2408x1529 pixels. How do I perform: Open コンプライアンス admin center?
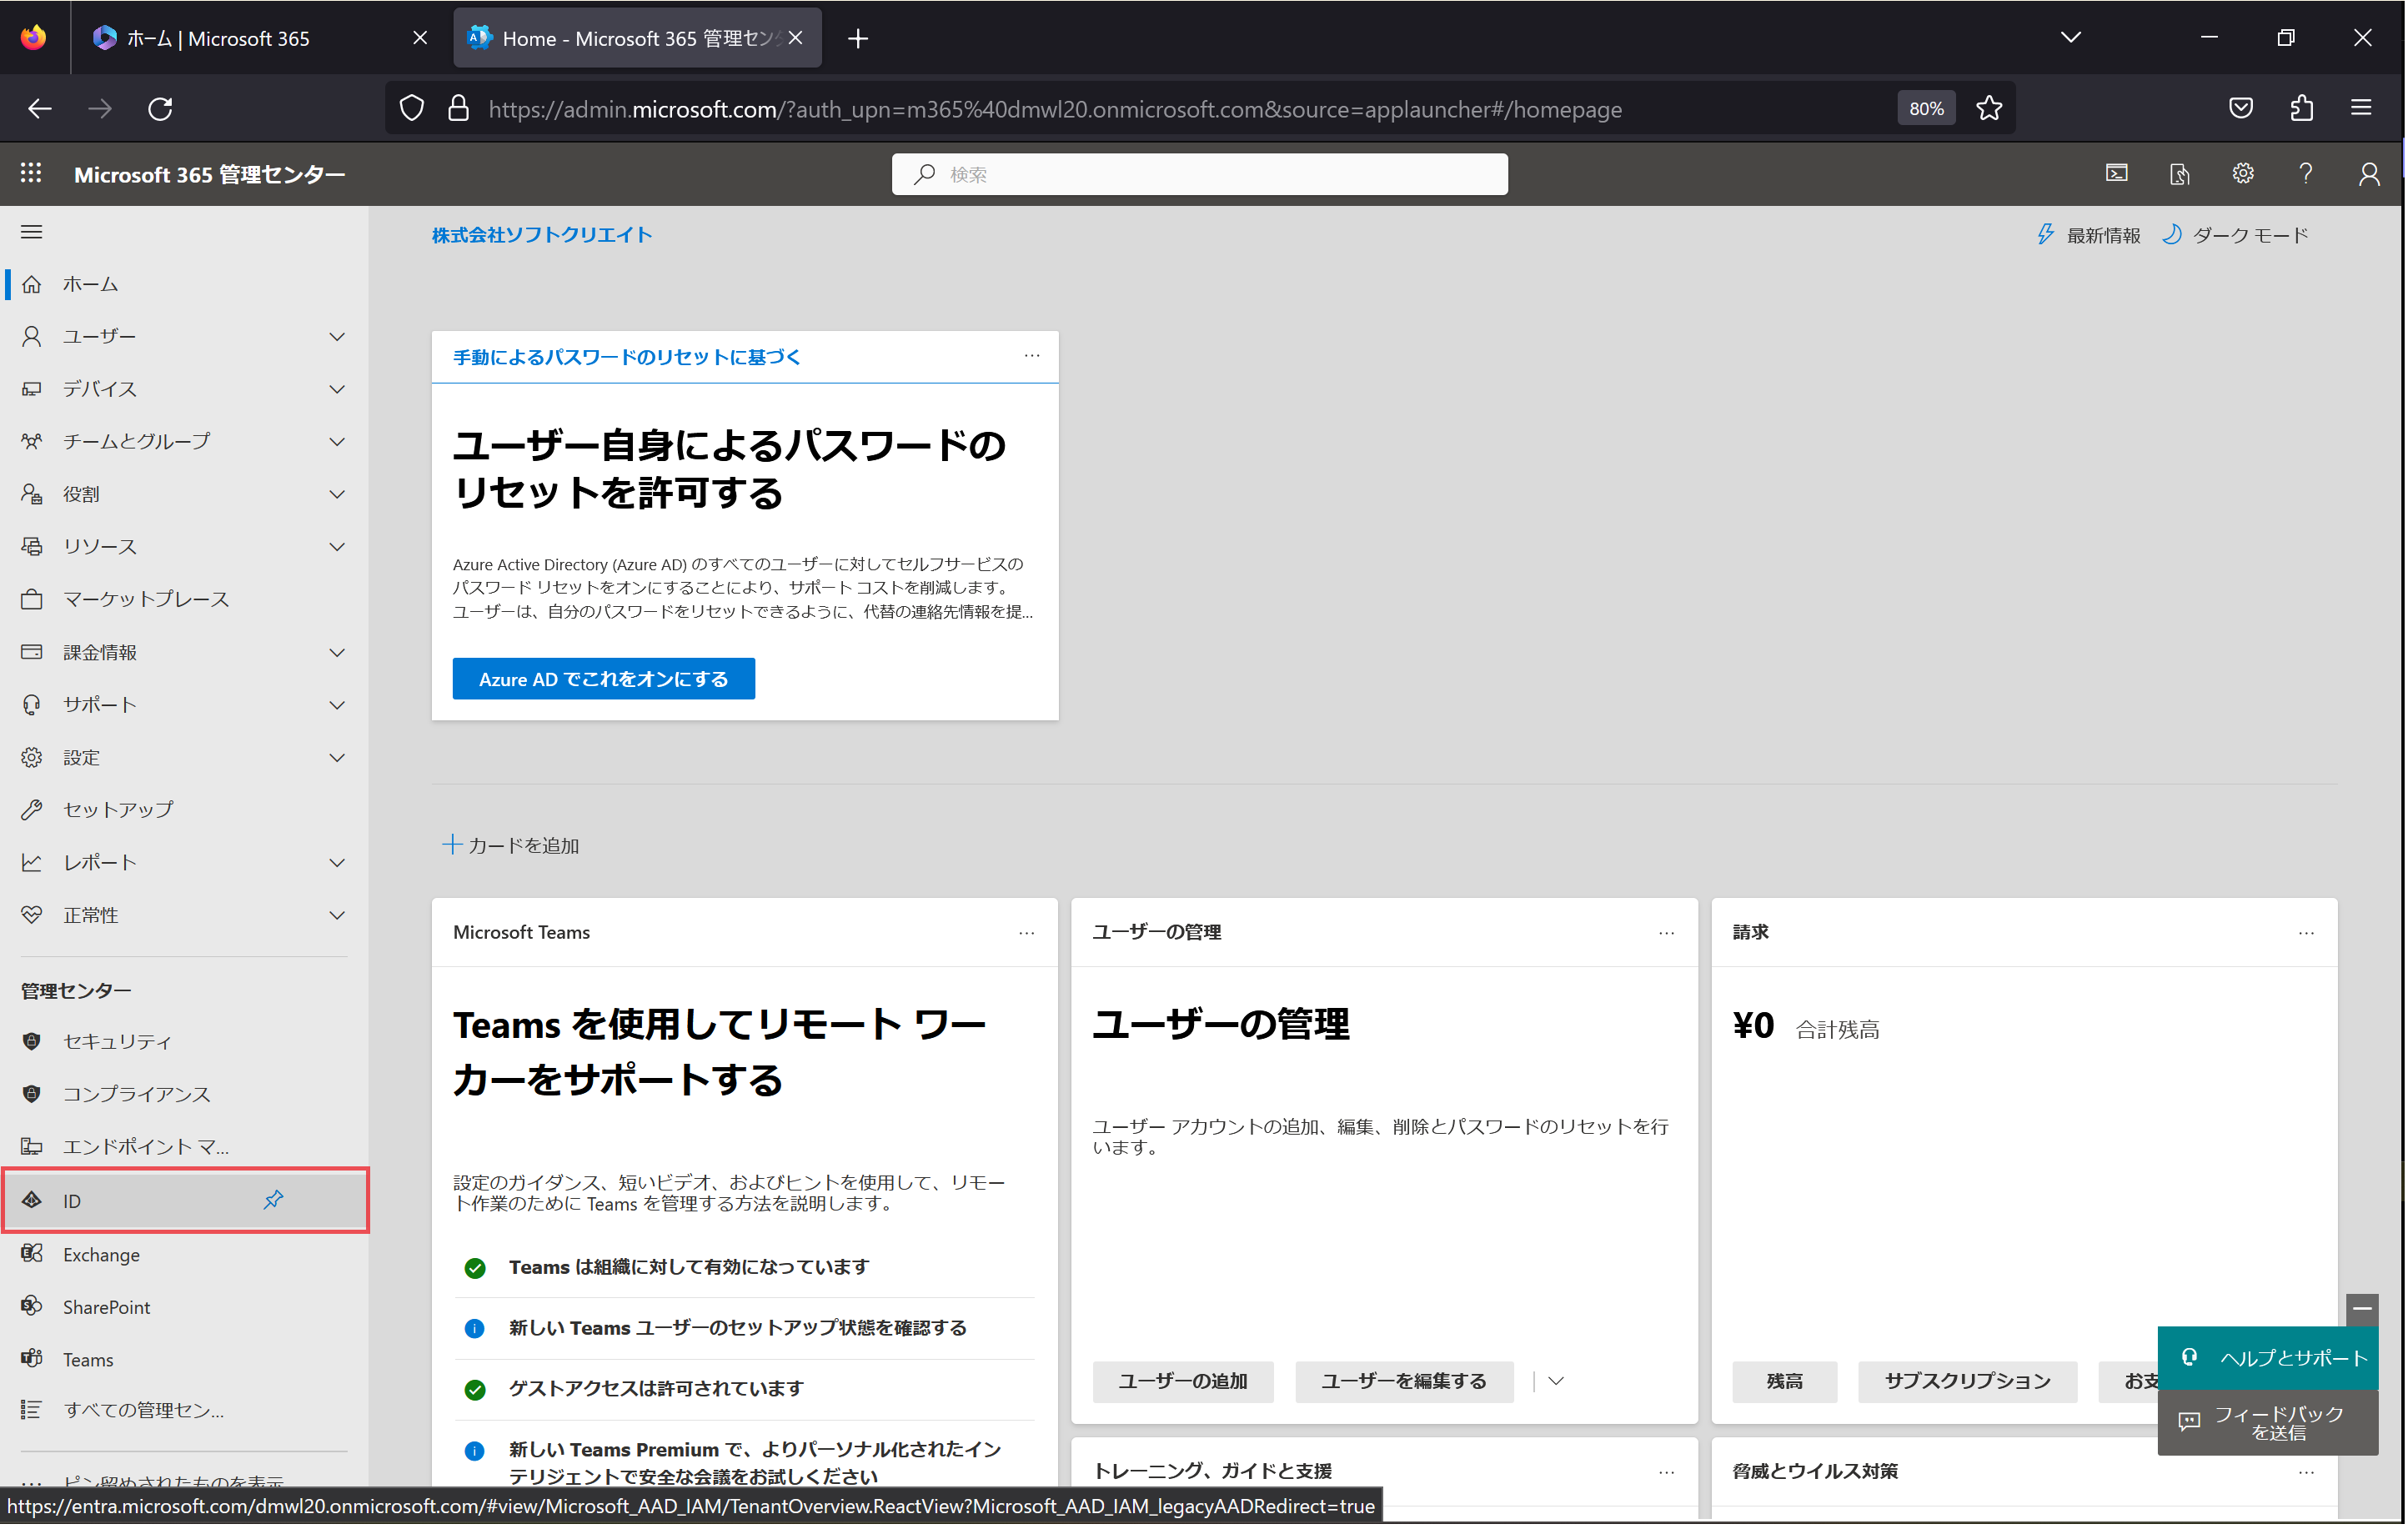coord(184,1095)
